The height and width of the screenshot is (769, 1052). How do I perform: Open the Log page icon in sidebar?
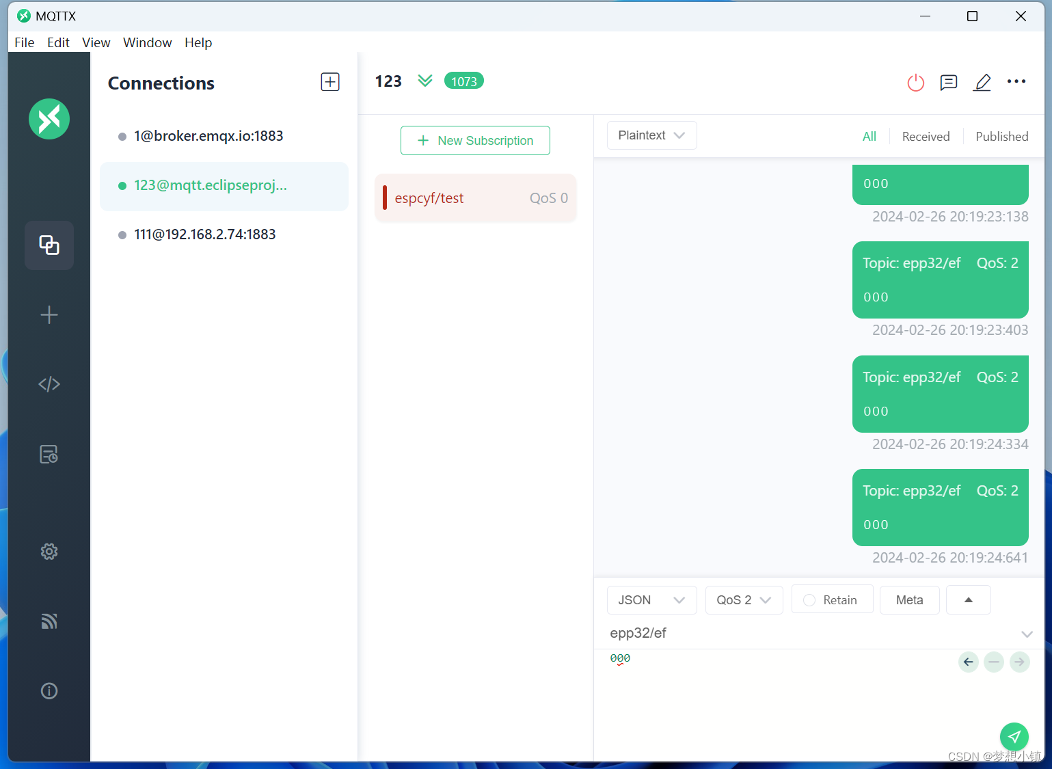coord(49,455)
